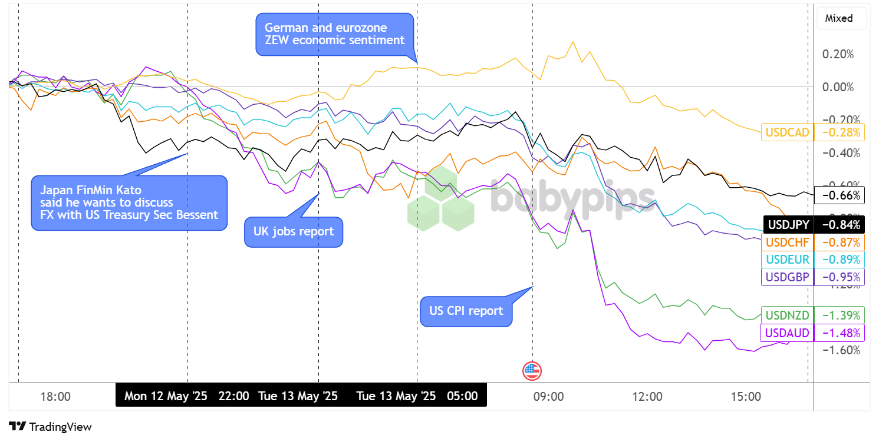Click the Japan FinMin Kato annotation
Viewport: 879px width, 442px height.
click(129, 202)
